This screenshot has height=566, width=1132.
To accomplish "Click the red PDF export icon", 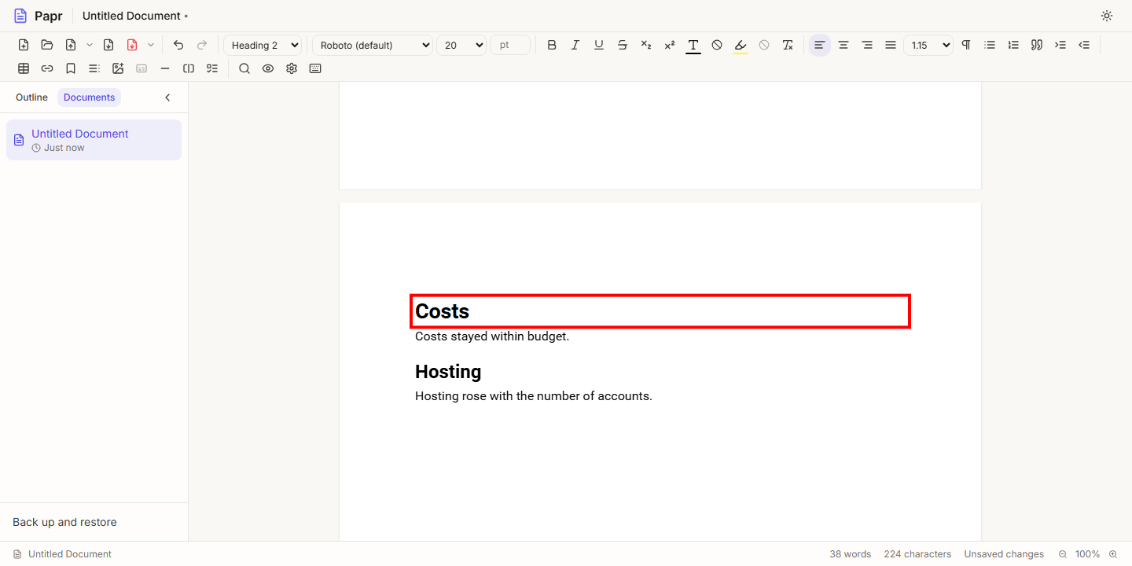I will (x=132, y=45).
